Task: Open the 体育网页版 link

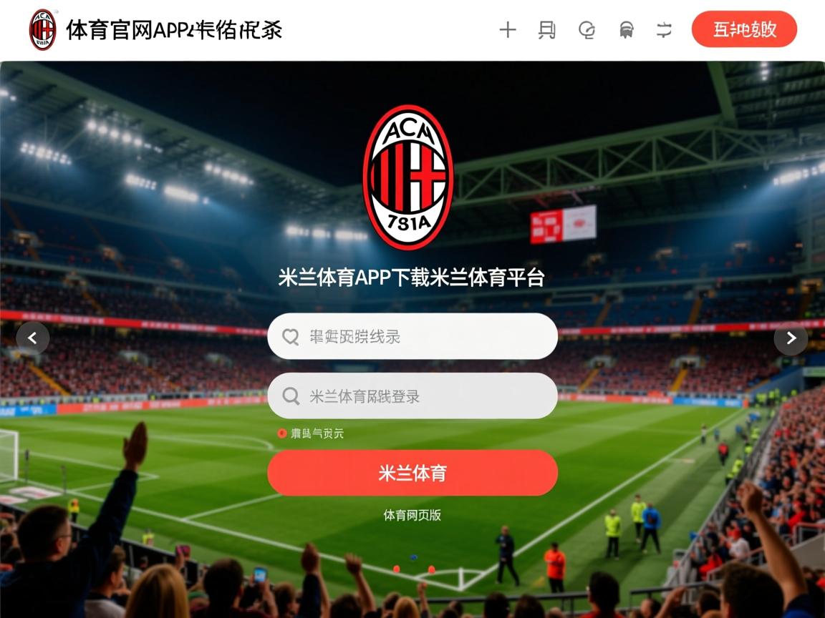Action: 412,515
